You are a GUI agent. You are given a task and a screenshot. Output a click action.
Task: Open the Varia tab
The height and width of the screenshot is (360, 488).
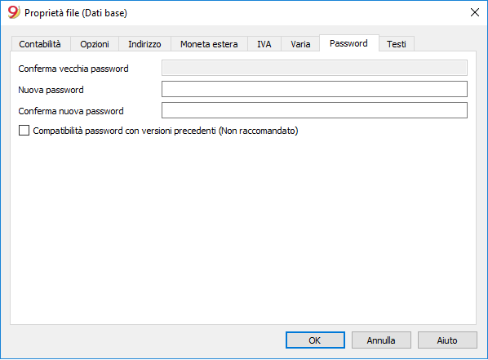(x=300, y=44)
